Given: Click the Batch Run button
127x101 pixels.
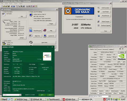Looking at the screenshot, I should coord(38,36).
